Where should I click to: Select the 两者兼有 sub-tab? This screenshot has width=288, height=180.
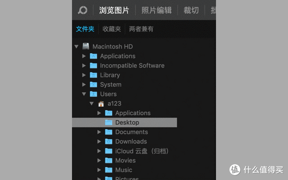(x=141, y=29)
